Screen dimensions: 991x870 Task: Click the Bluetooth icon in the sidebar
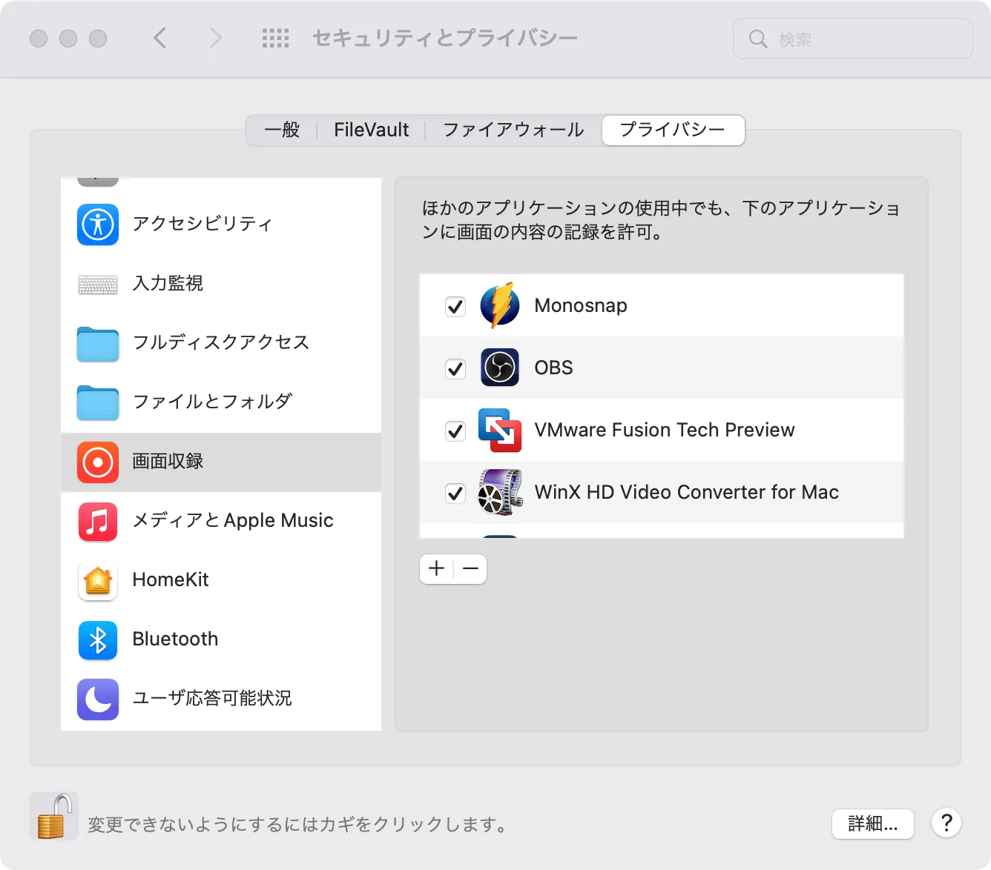point(98,640)
